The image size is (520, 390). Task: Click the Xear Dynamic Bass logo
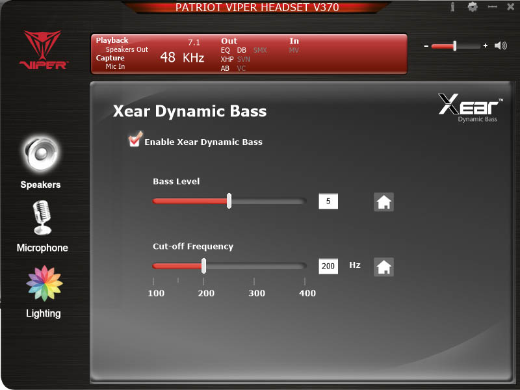click(x=470, y=108)
